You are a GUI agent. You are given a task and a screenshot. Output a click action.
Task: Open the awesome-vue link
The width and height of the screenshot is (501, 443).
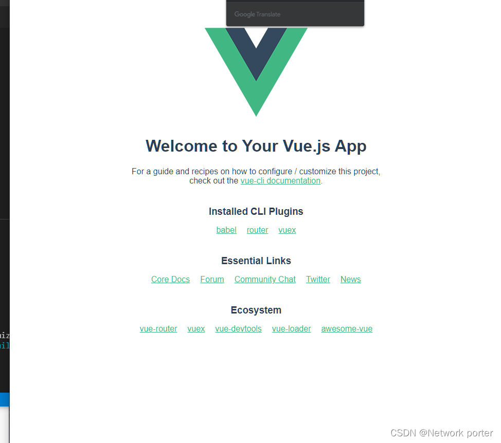(347, 329)
